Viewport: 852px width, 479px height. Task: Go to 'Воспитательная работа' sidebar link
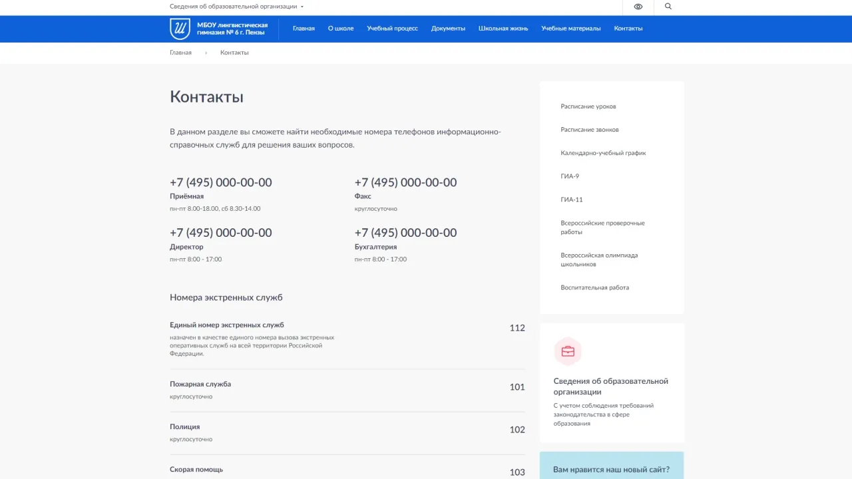pos(595,288)
